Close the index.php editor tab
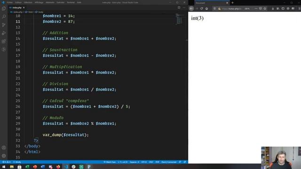 [x=24, y=8]
